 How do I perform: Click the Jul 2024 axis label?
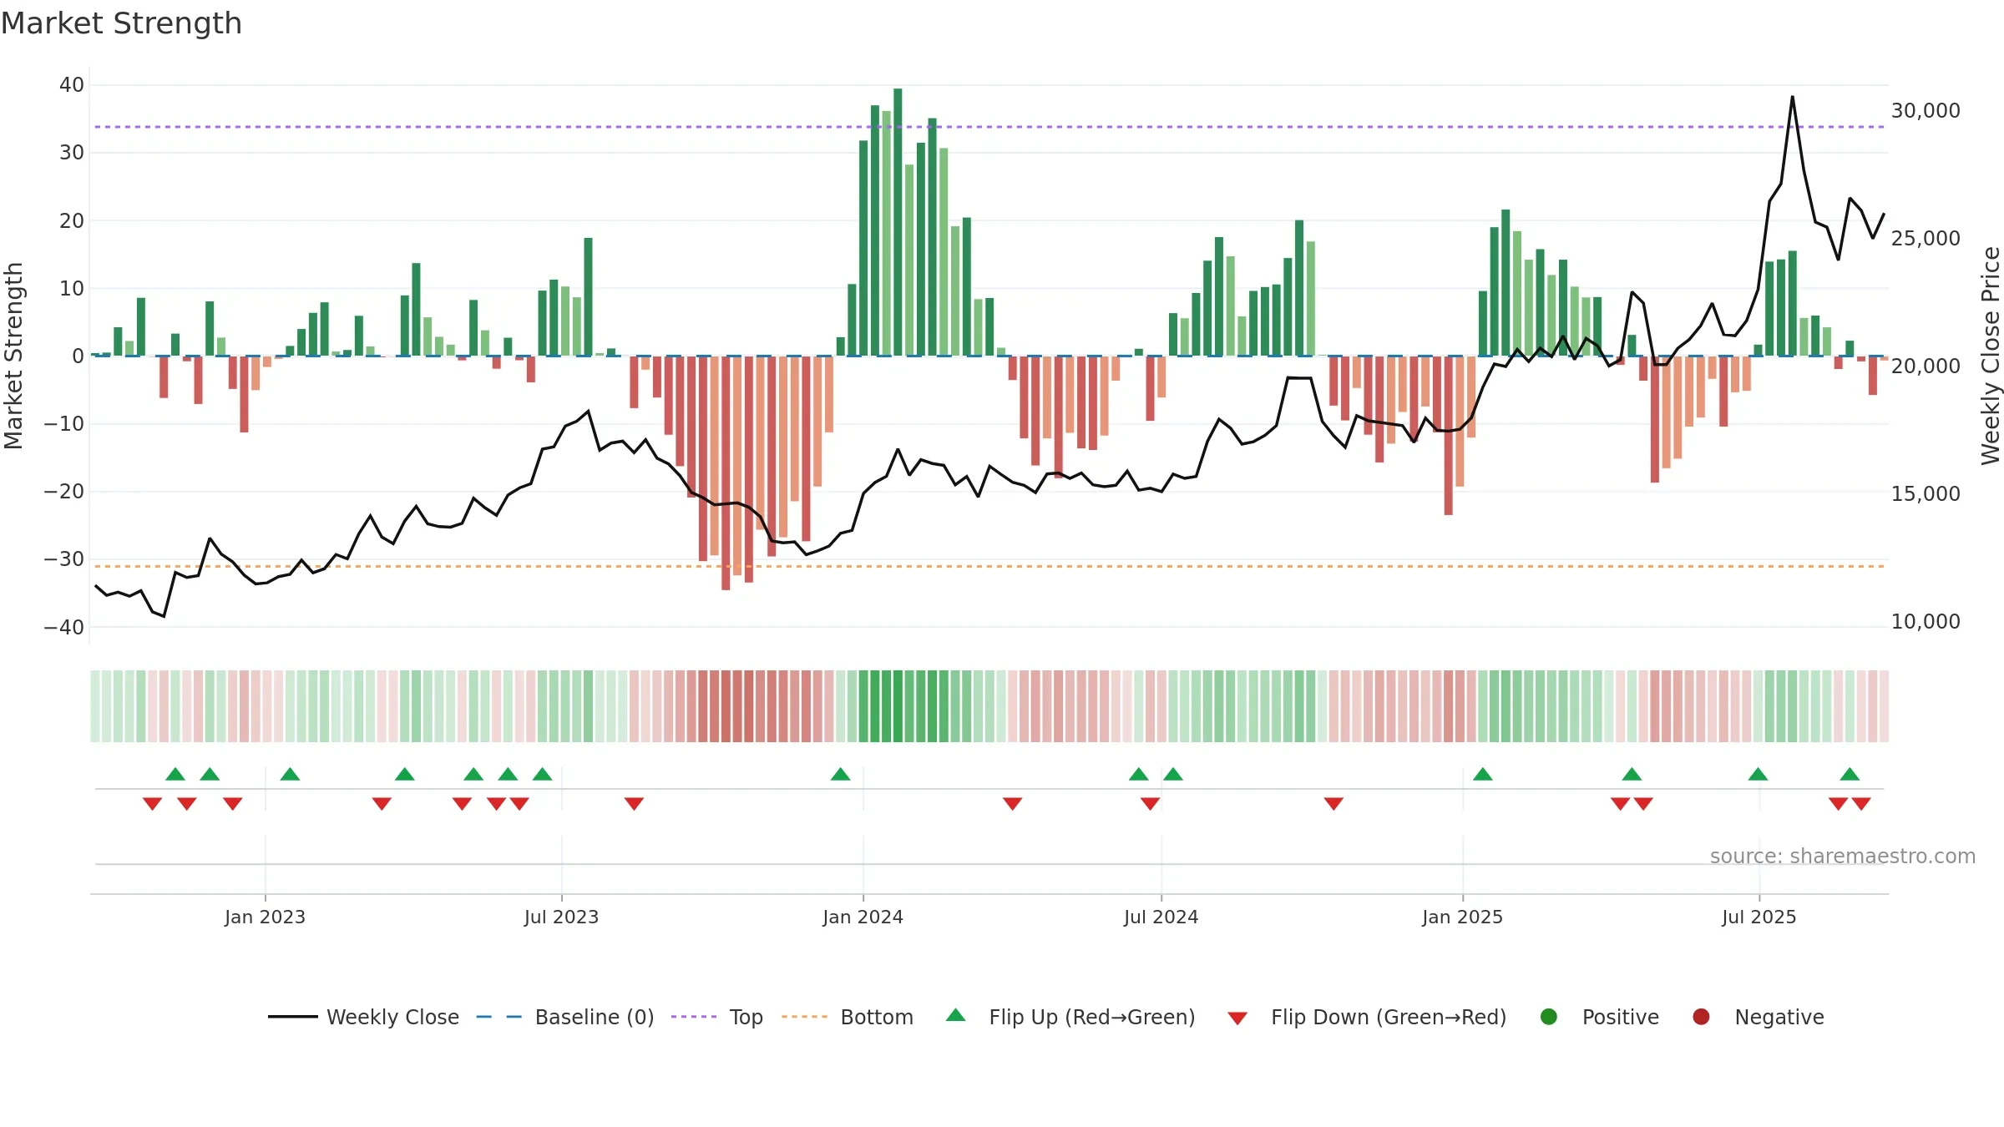pos(1161,917)
